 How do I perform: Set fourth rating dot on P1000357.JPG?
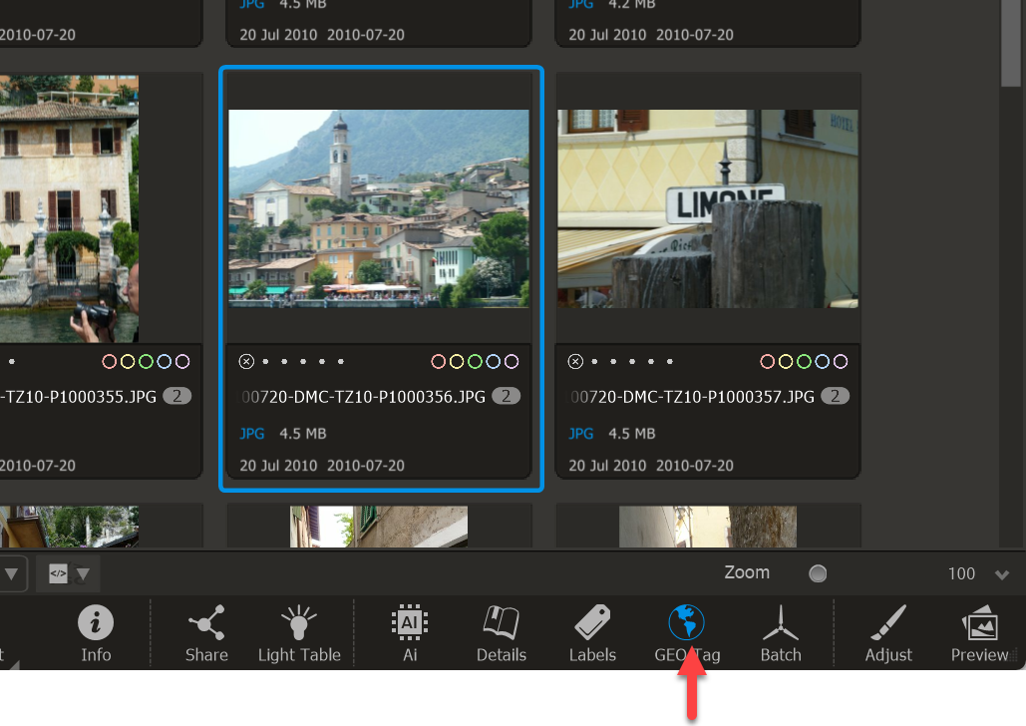point(651,361)
